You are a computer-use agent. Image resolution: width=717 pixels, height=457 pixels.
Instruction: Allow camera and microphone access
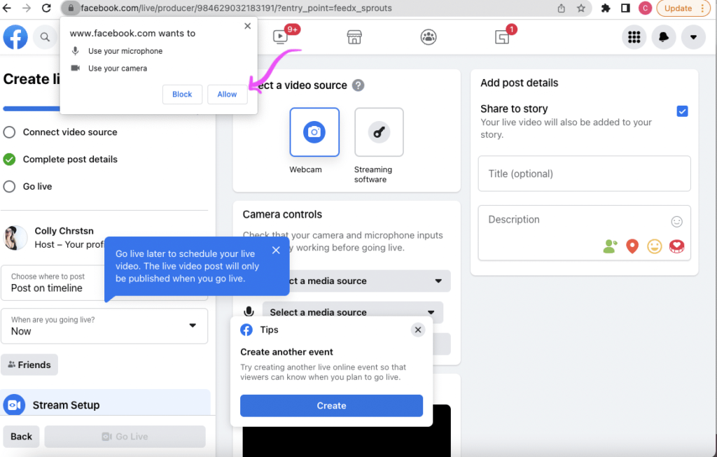point(227,94)
